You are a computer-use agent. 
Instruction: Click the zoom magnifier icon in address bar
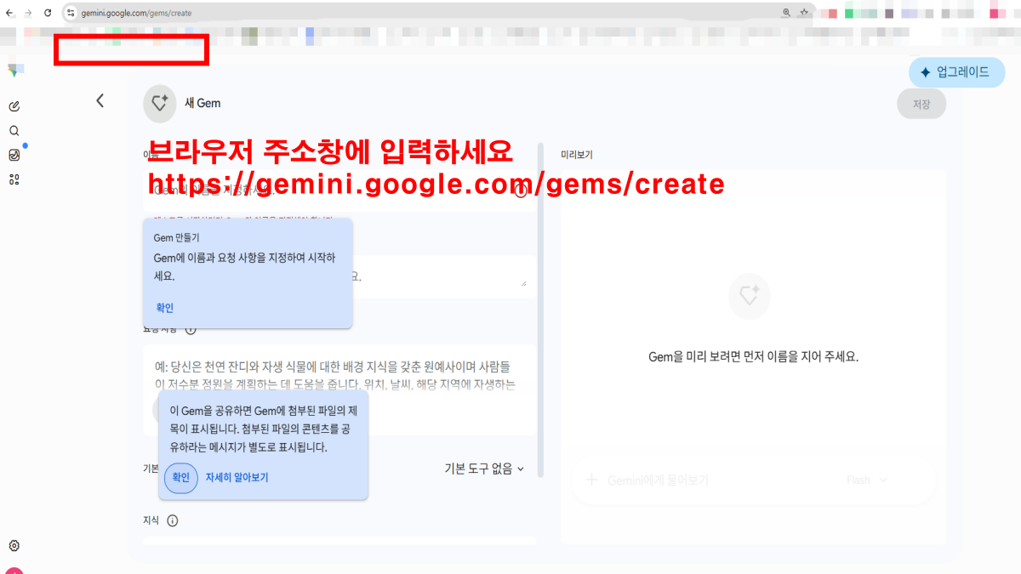(x=786, y=13)
